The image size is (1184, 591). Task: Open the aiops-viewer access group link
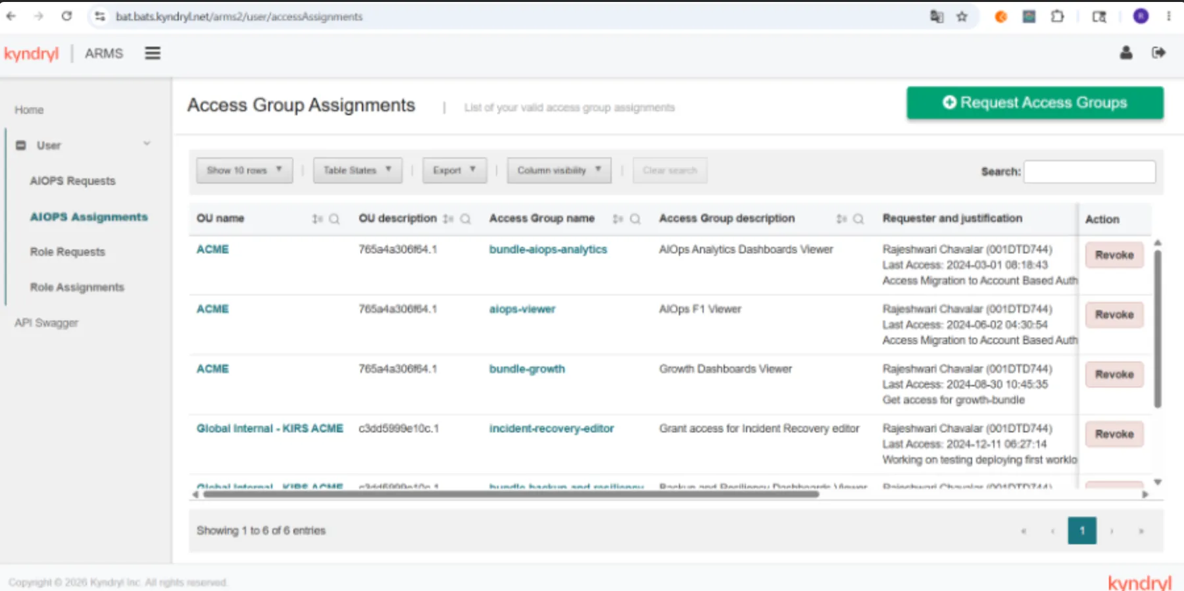(522, 309)
